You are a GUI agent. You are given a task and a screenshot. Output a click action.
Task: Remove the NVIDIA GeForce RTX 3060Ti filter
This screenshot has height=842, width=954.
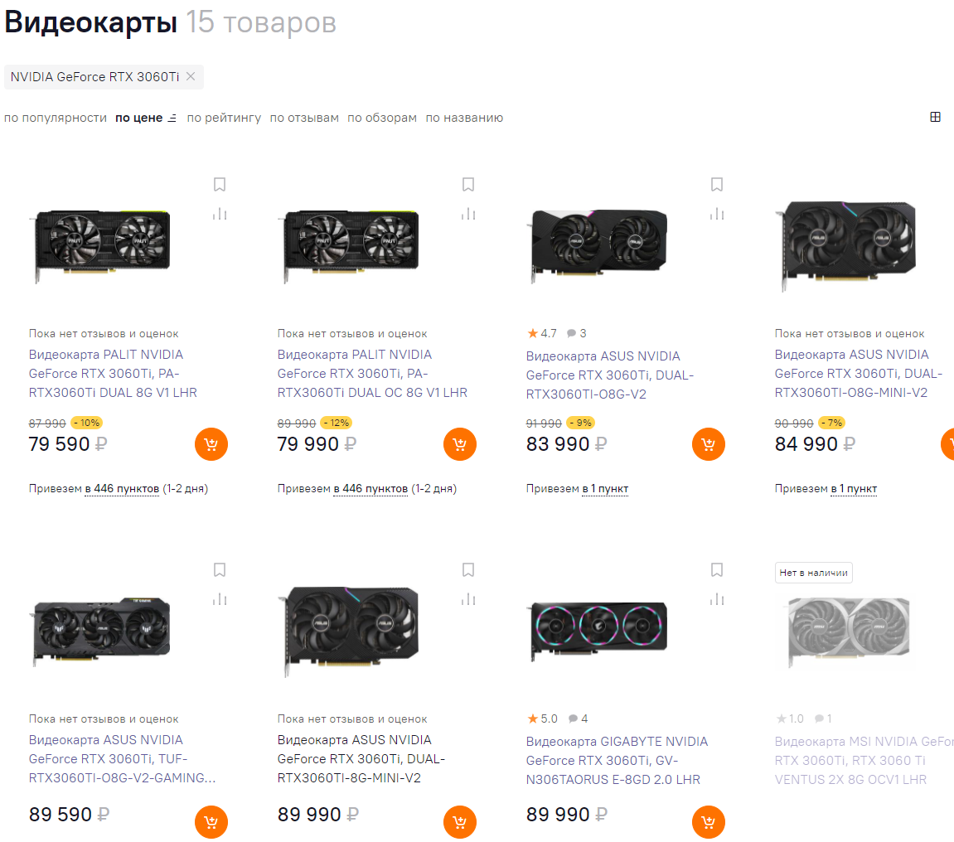pyautogui.click(x=191, y=76)
